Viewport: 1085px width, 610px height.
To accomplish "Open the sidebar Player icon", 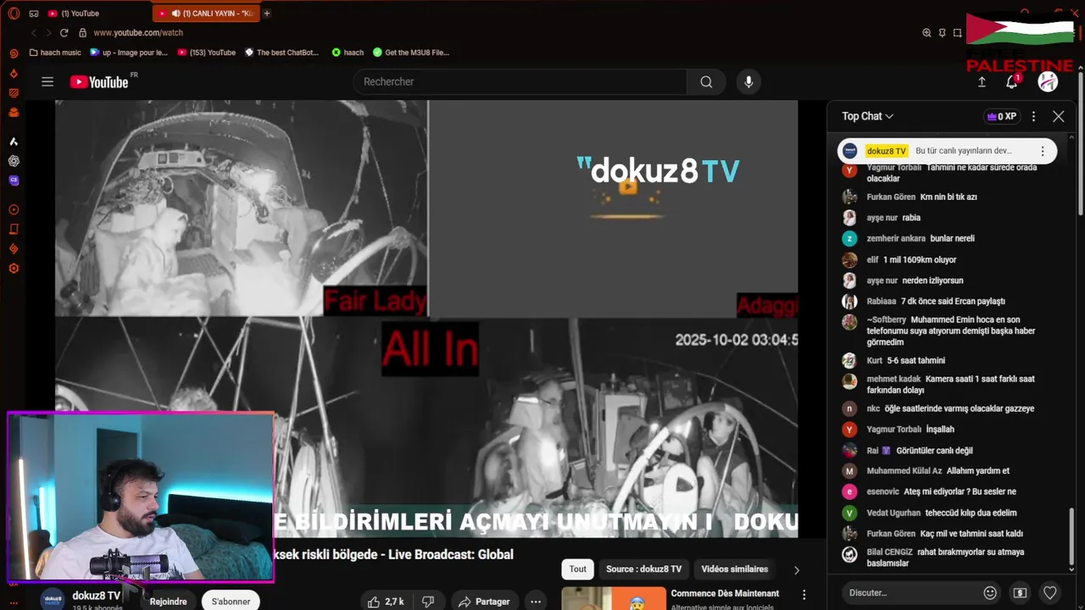I will [14, 210].
